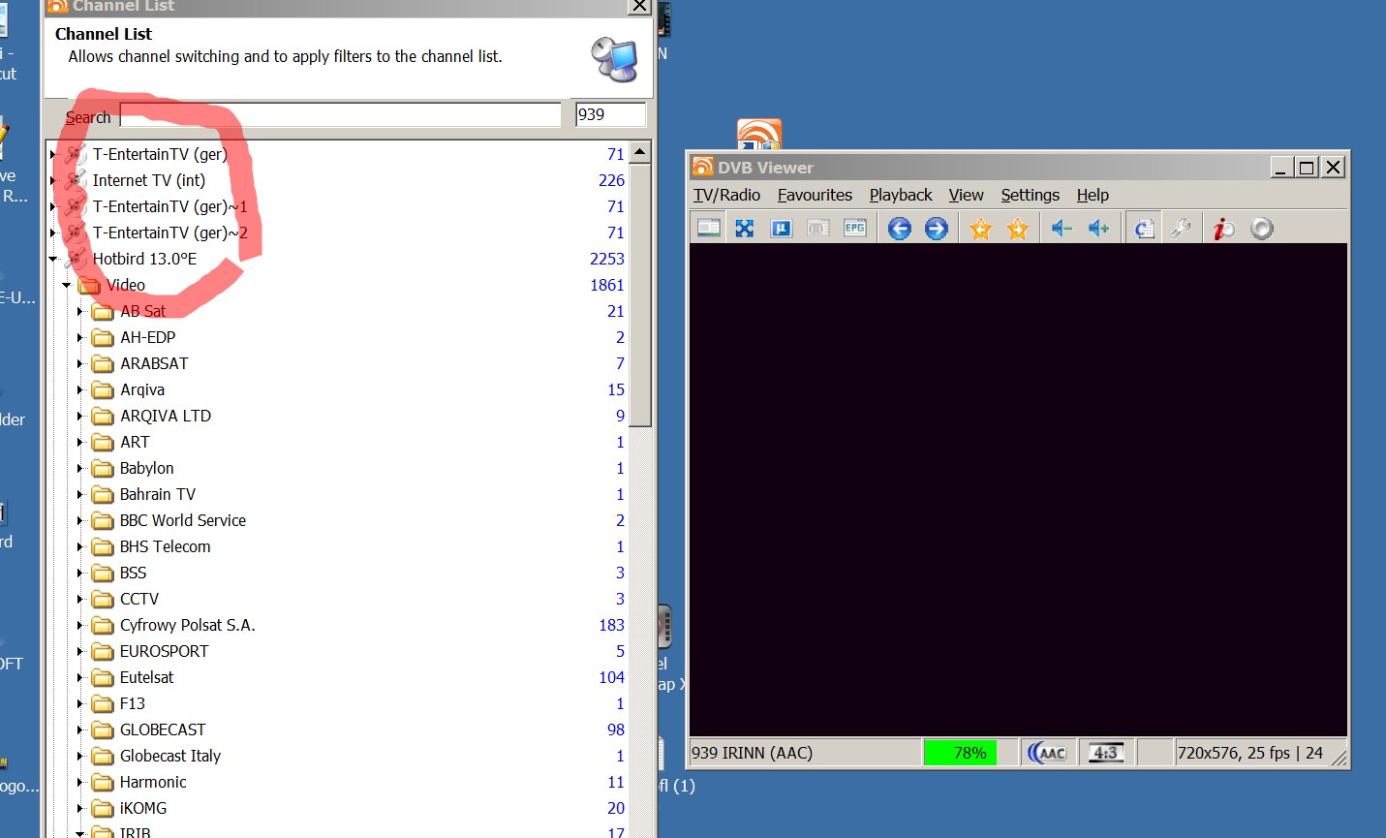Toggle fullscreen display mode icon
Image resolution: width=1386 pixels, height=838 pixels.
744,229
